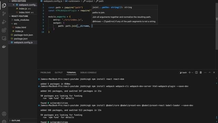Expand the node_modules folder

(x=21, y=20)
